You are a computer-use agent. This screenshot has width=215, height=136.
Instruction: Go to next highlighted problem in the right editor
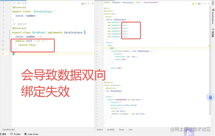click(209, 4)
